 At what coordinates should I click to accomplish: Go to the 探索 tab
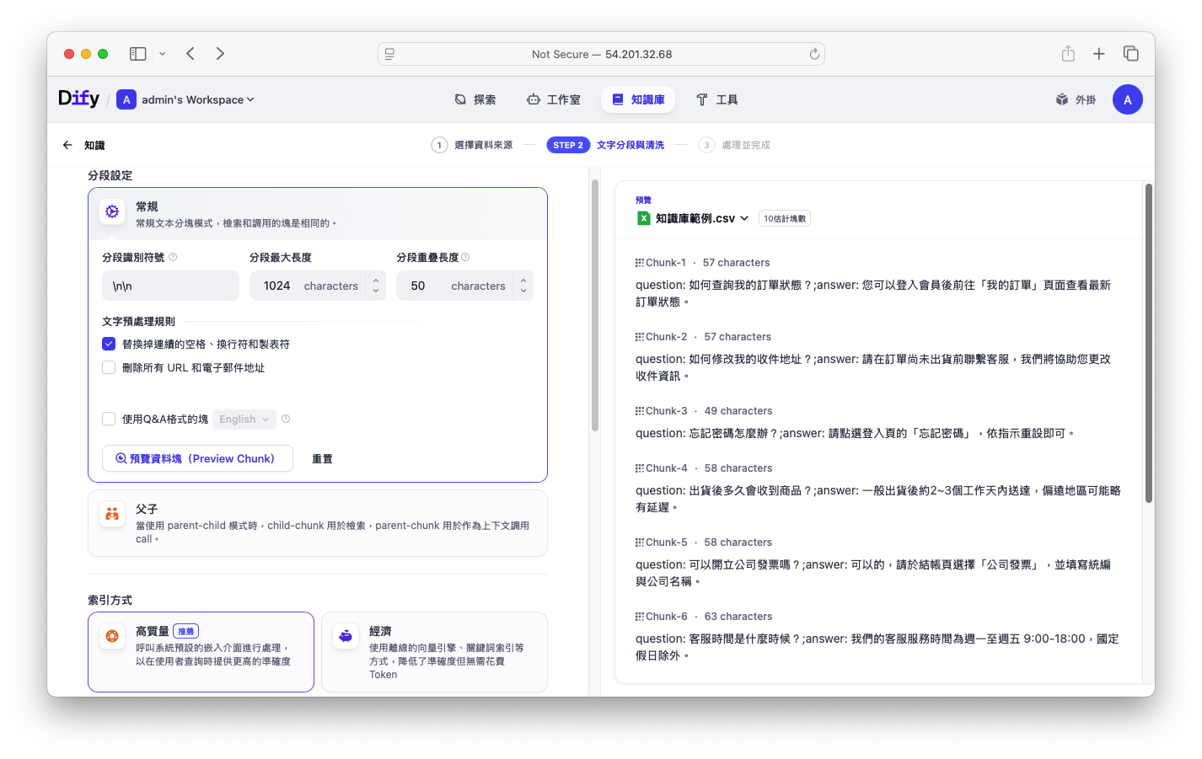[475, 99]
